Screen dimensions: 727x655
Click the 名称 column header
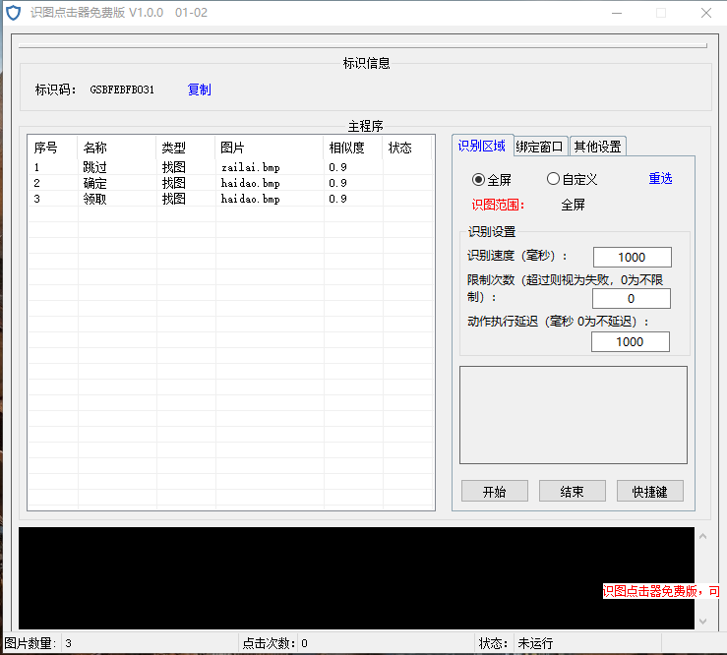coord(117,148)
